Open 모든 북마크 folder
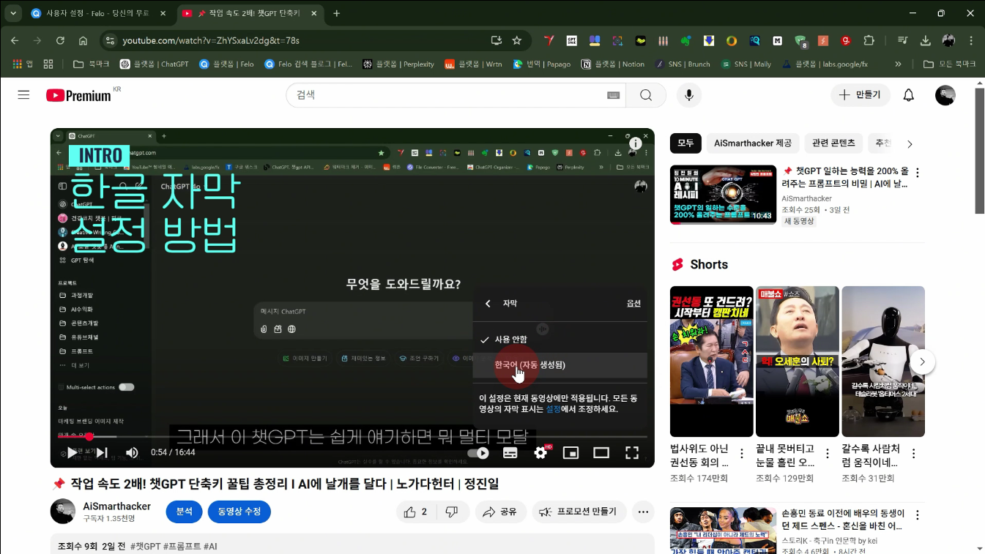Image resolution: width=985 pixels, height=554 pixels. coord(949,64)
